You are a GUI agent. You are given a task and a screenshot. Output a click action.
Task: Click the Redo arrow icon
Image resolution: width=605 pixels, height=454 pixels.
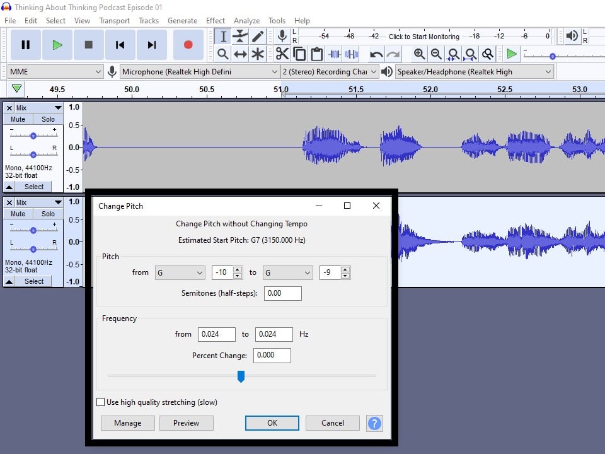coord(393,54)
